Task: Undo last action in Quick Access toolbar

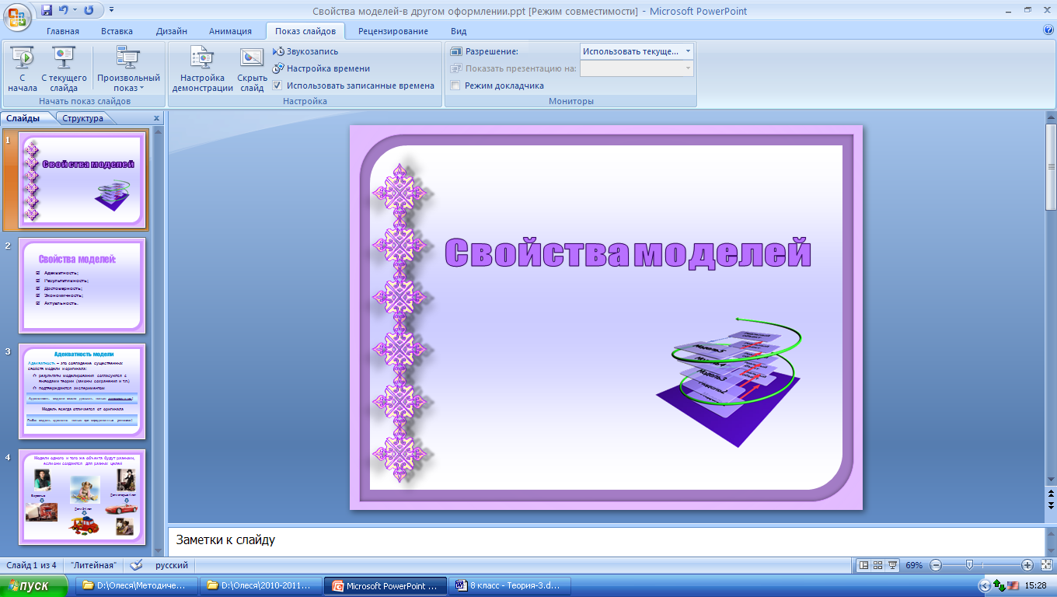Action: [64, 11]
